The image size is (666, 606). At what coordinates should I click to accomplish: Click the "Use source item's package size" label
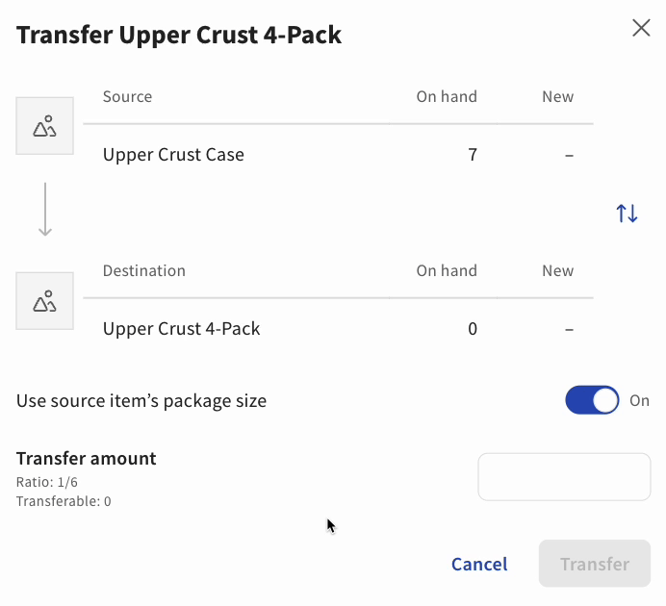[x=141, y=401]
